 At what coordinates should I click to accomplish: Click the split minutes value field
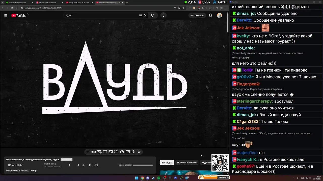click(x=69, y=165)
